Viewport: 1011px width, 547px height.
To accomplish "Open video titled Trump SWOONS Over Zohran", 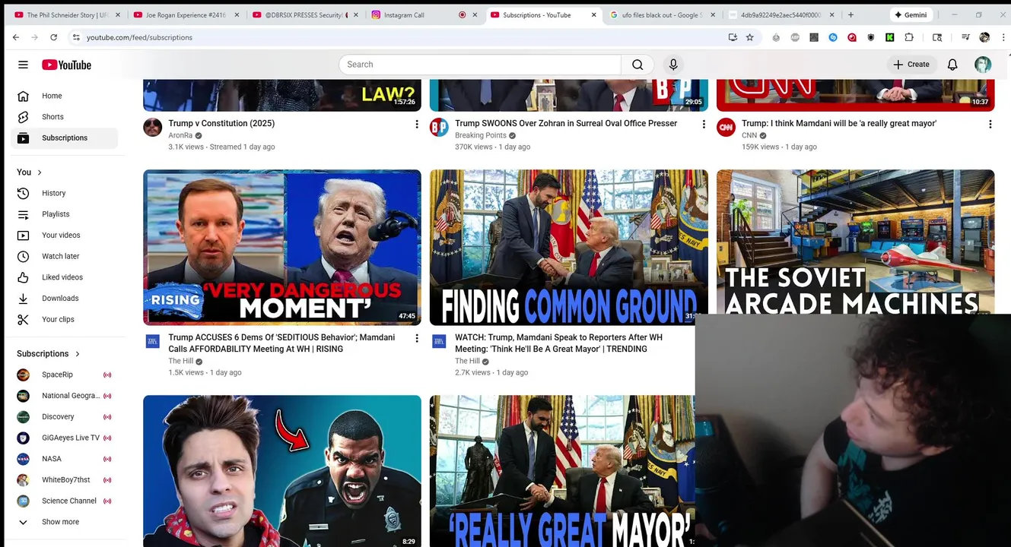I will click(x=566, y=123).
